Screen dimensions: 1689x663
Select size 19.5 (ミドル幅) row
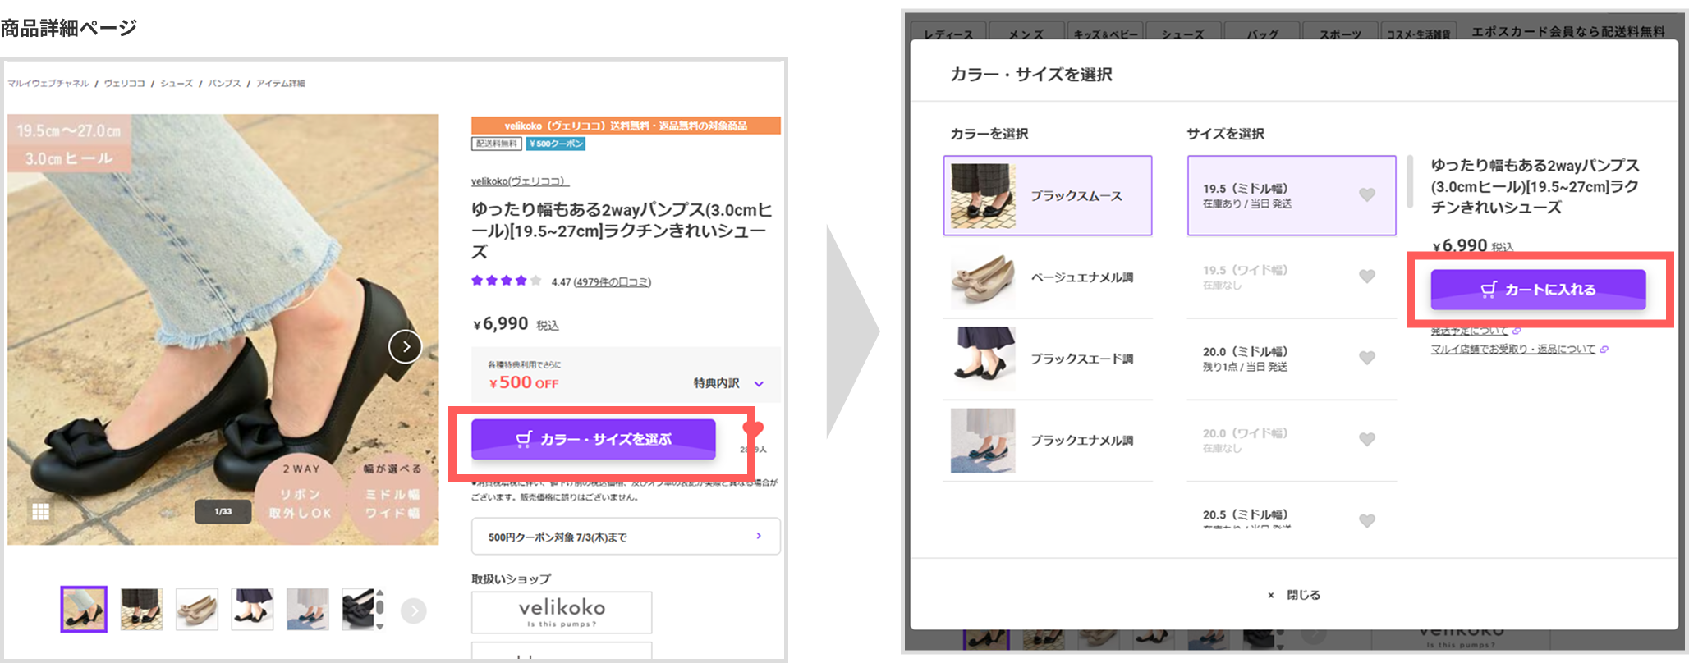pyautogui.click(x=1292, y=195)
